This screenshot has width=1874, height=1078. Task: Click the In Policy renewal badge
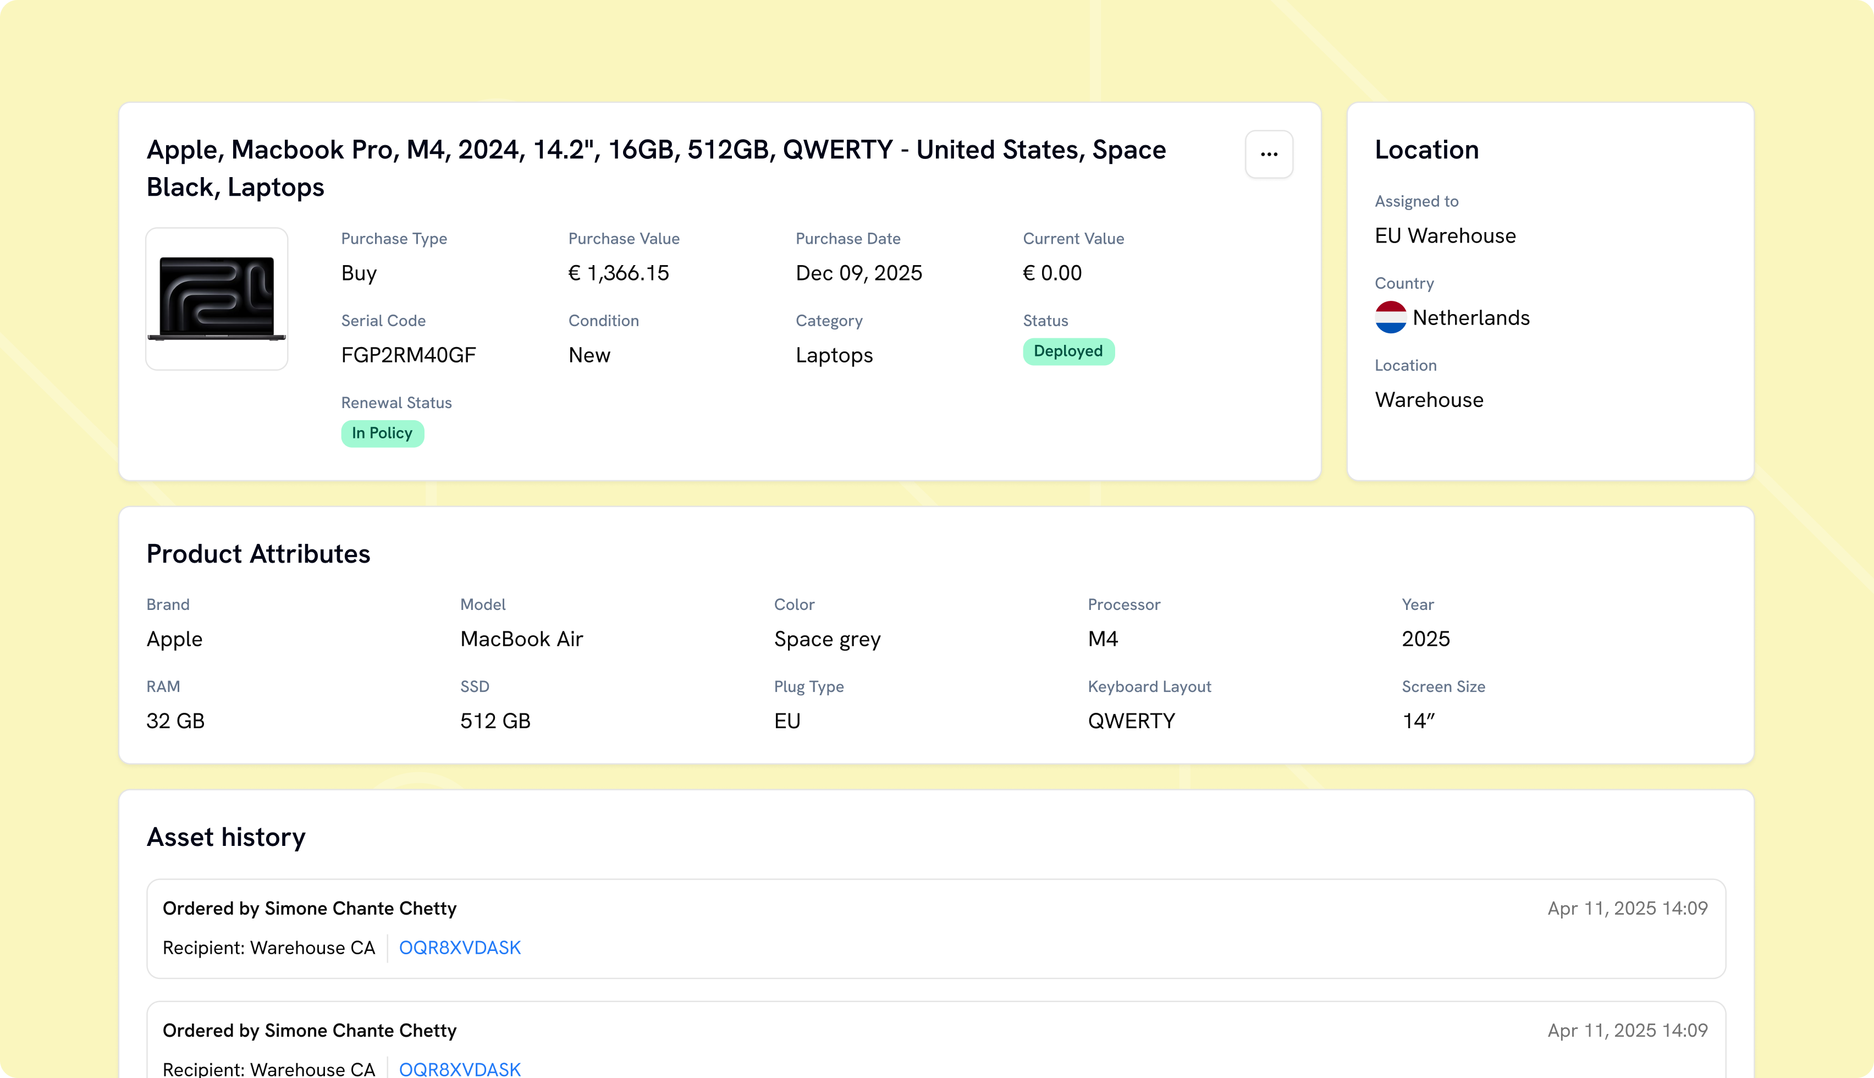pos(382,433)
